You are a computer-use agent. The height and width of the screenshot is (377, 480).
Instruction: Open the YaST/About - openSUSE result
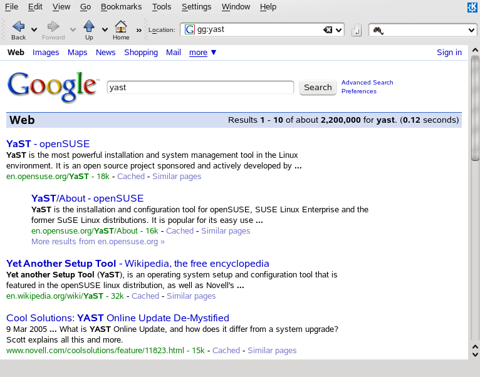(87, 199)
